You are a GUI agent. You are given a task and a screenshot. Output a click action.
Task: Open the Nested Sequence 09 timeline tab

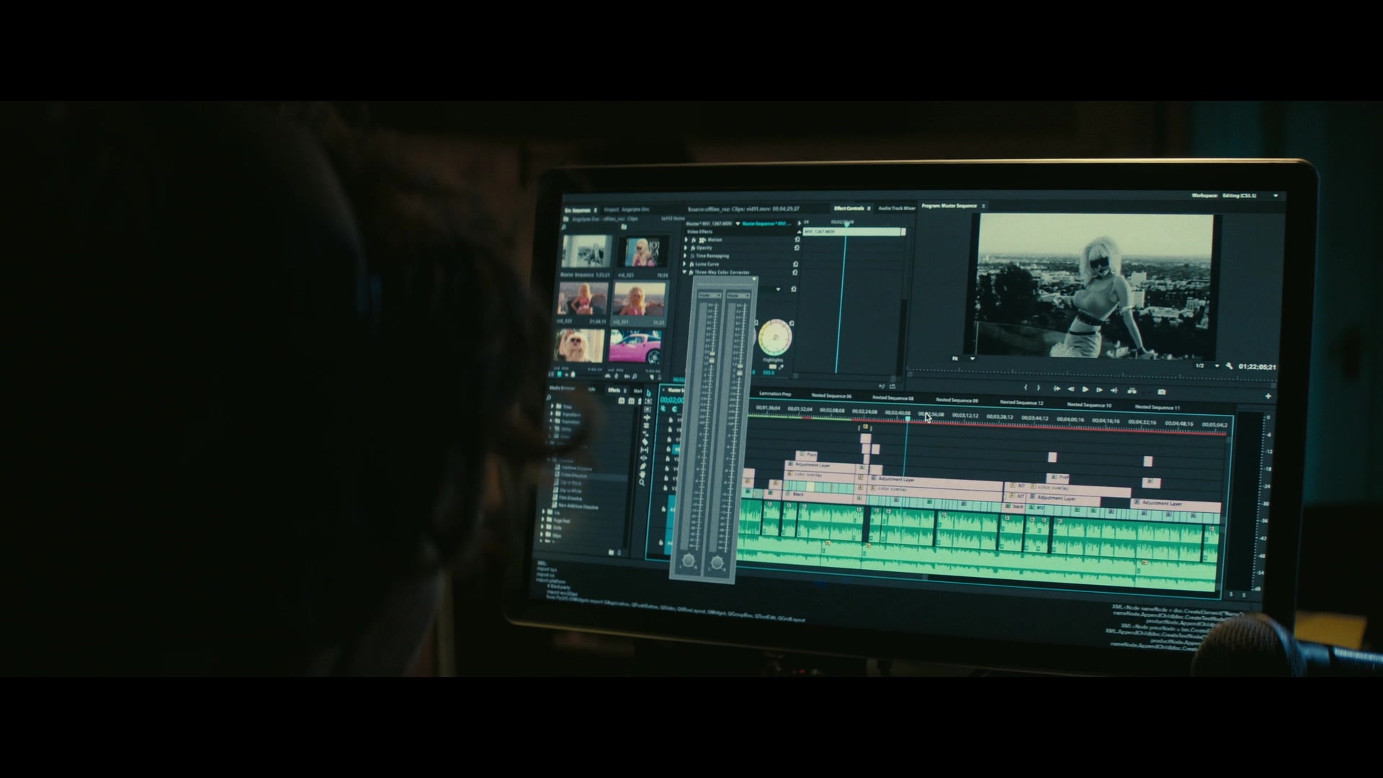(957, 400)
